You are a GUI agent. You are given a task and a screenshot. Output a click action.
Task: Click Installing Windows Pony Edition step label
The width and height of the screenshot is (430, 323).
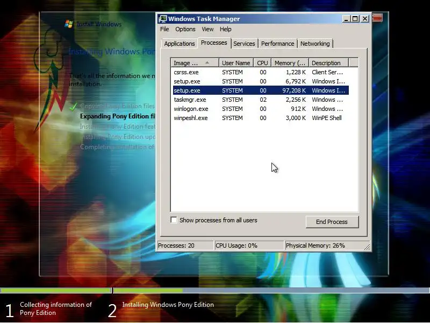pyautogui.click(x=168, y=305)
